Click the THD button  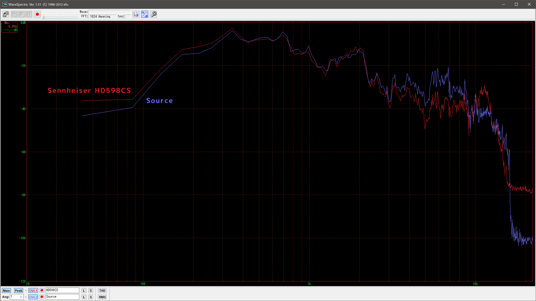pyautogui.click(x=102, y=291)
